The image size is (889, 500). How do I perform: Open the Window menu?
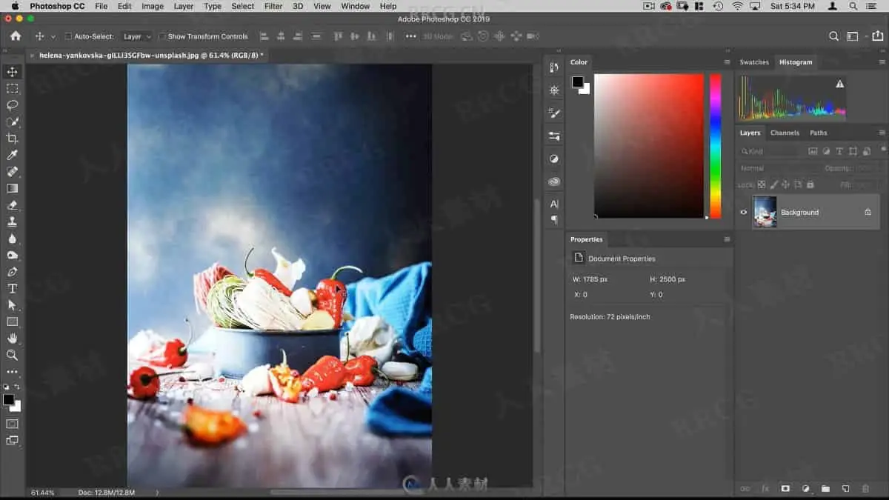[356, 6]
